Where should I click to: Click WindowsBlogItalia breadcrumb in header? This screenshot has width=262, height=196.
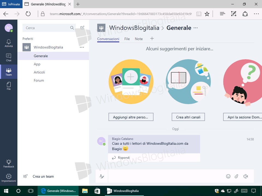tap(134, 28)
